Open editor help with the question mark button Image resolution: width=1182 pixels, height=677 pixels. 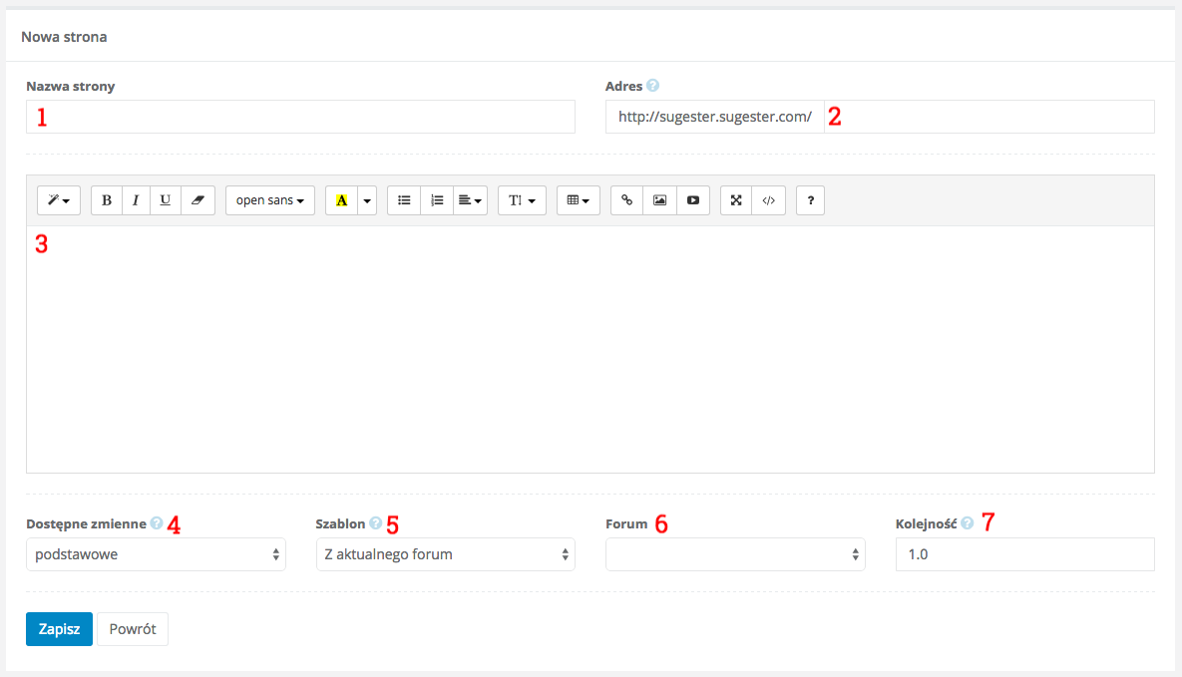point(810,200)
